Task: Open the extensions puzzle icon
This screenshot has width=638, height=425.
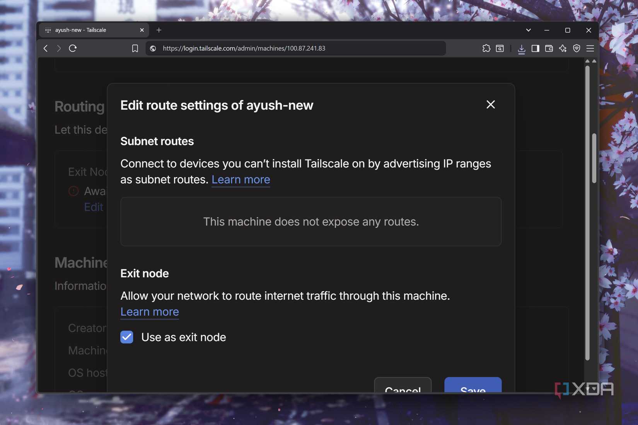Action: coord(486,48)
